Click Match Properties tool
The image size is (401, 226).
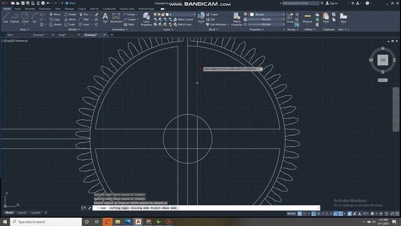(237, 19)
